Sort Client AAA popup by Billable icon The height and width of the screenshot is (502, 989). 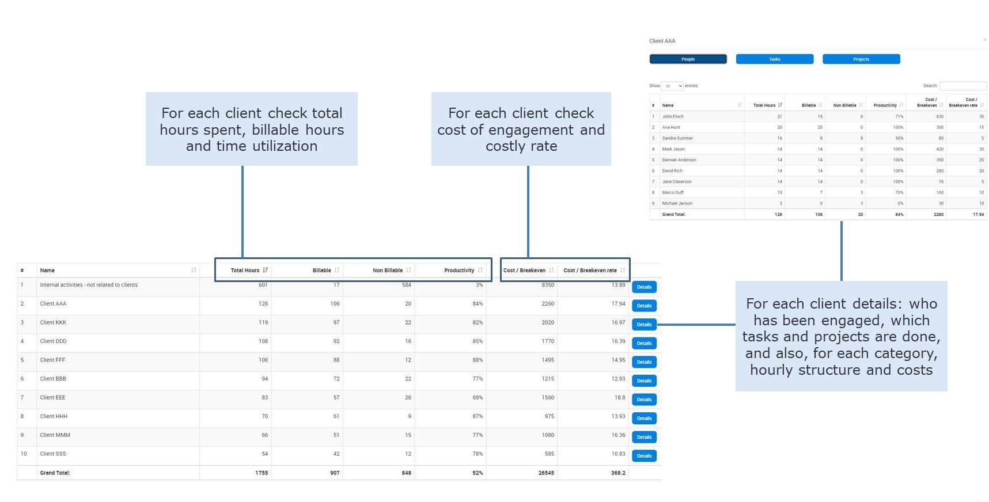click(820, 105)
